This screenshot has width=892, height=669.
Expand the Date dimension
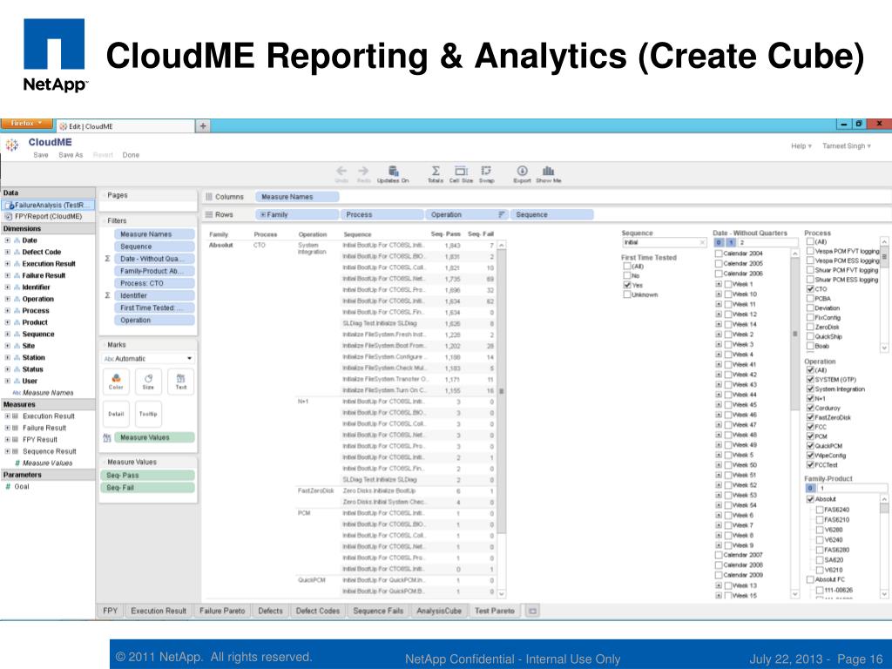[7, 240]
